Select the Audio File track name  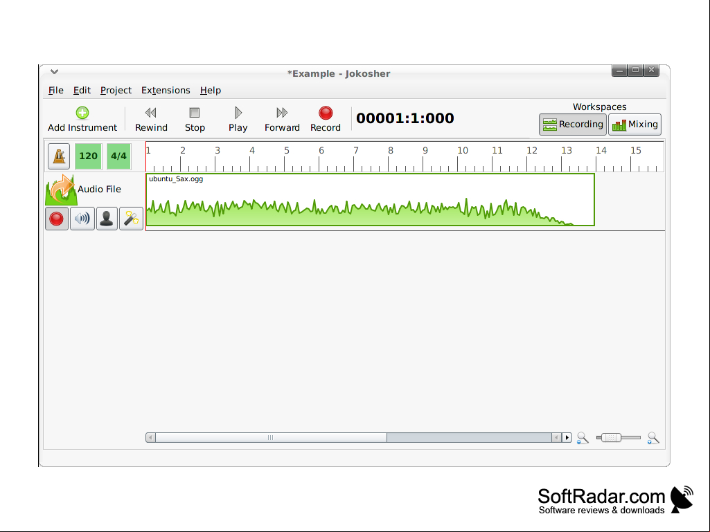[x=99, y=189]
